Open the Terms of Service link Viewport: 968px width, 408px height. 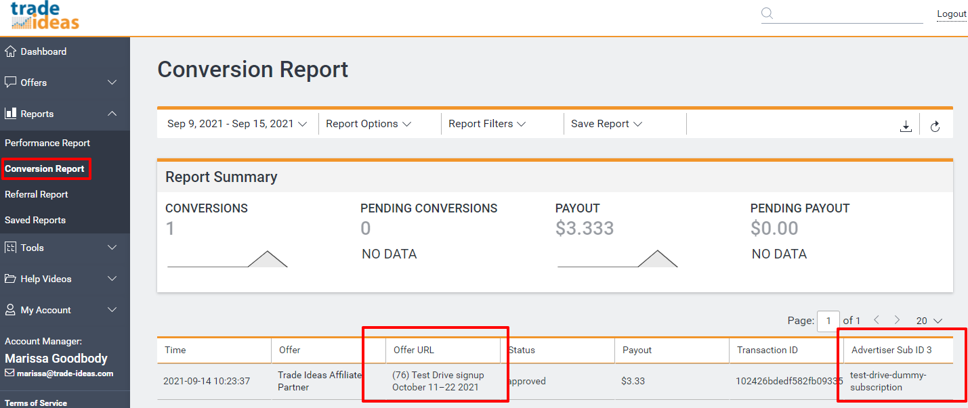pos(36,403)
